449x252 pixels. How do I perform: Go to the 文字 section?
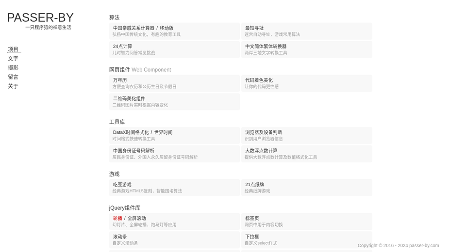tap(13, 58)
